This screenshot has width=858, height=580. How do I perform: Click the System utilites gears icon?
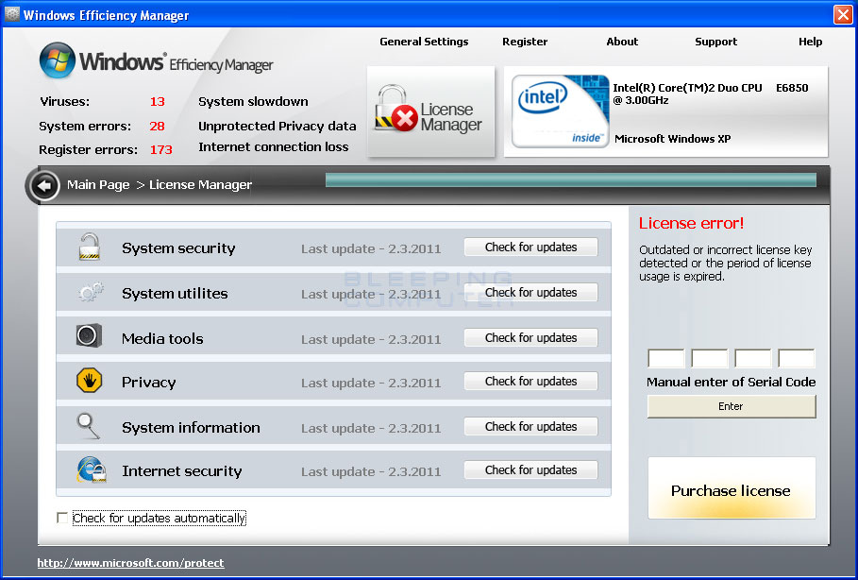[x=88, y=292]
